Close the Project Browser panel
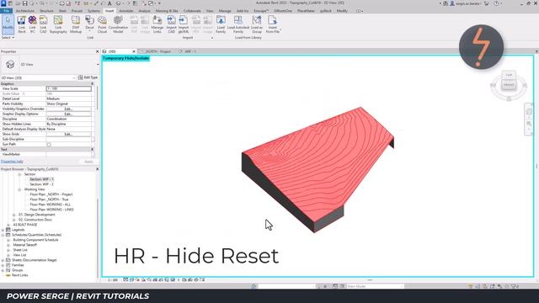The height and width of the screenshot is (303, 539). coord(98,169)
